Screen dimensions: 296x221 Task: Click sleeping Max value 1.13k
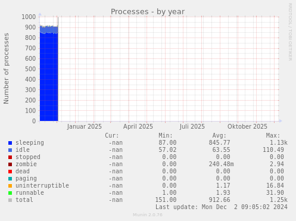click(x=278, y=142)
